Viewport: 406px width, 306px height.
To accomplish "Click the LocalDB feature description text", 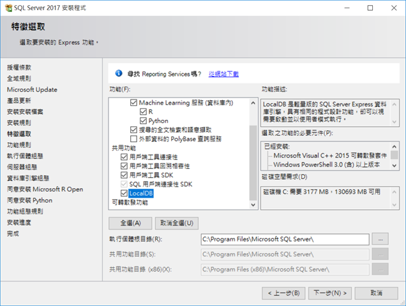I will click(x=325, y=112).
